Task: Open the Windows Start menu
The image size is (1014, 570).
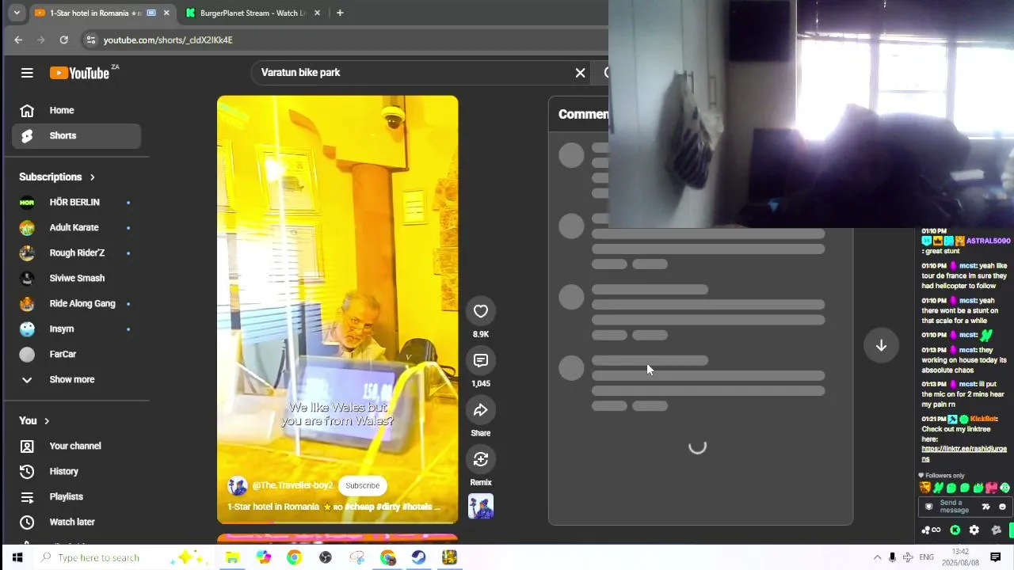Action: [x=17, y=557]
